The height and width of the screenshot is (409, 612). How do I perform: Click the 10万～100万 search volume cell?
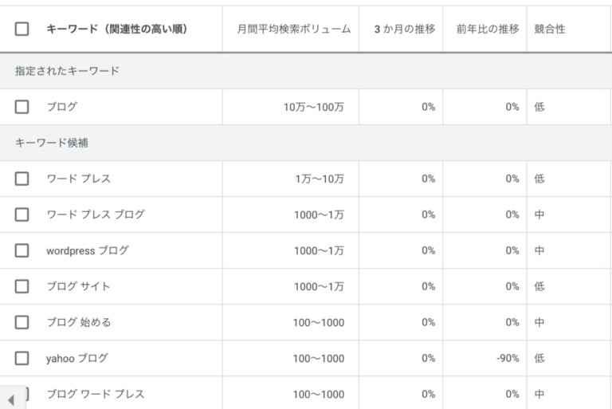(x=314, y=107)
